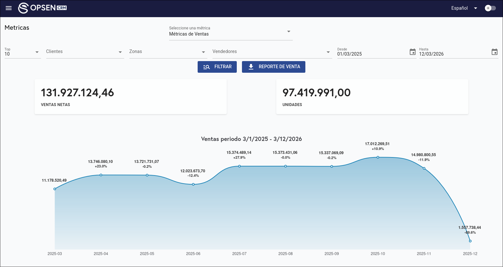
Task: Open the Métricas de Ventas dropdown
Action: [288, 31]
